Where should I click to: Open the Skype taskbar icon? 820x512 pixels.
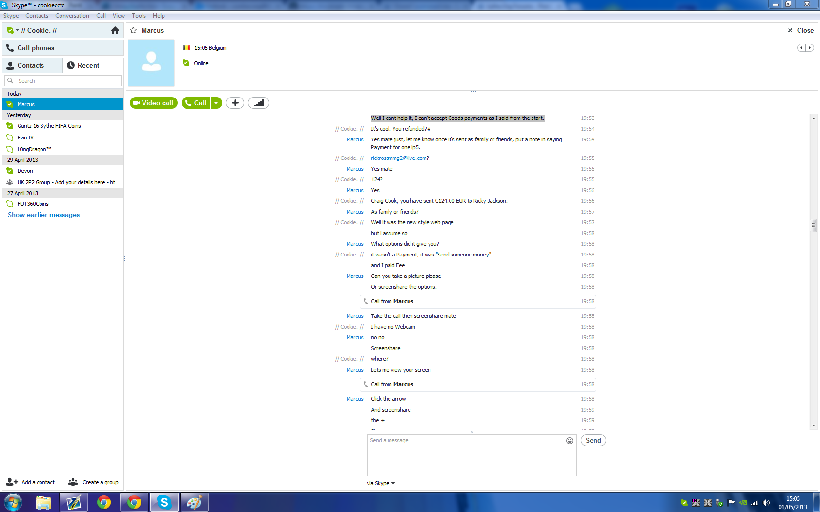point(164,502)
